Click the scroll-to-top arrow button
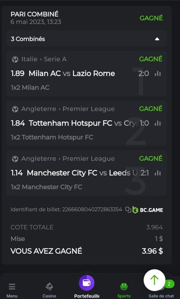 point(154,280)
